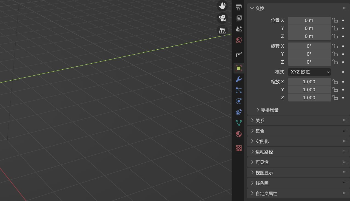Click the 旋转 Z angle field
350x201 pixels.
(309, 62)
